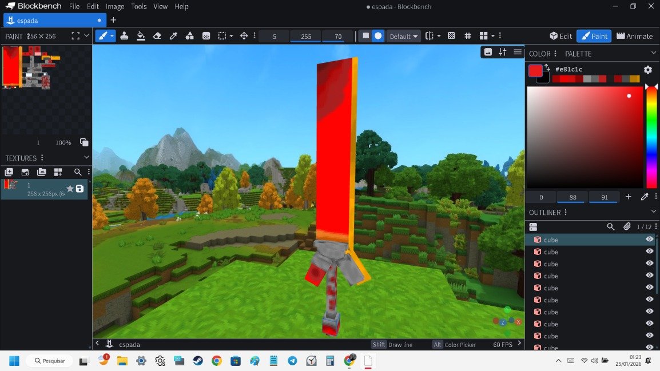
Task: Click the hue slider bar
Action: coord(651,137)
